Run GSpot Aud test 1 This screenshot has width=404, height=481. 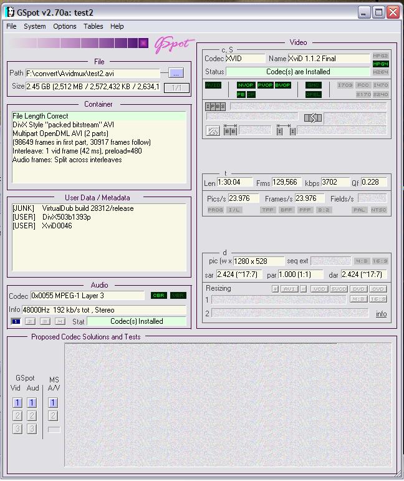[32, 402]
